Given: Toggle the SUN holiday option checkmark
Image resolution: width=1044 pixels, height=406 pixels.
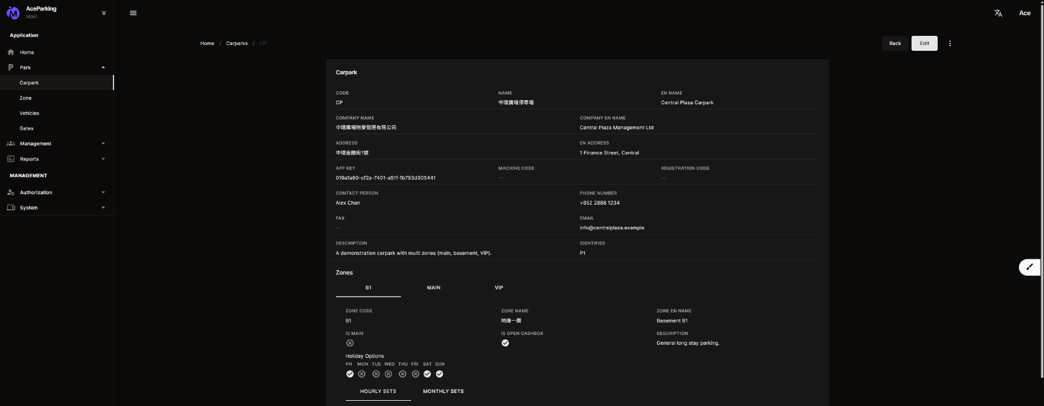Looking at the screenshot, I should (440, 374).
